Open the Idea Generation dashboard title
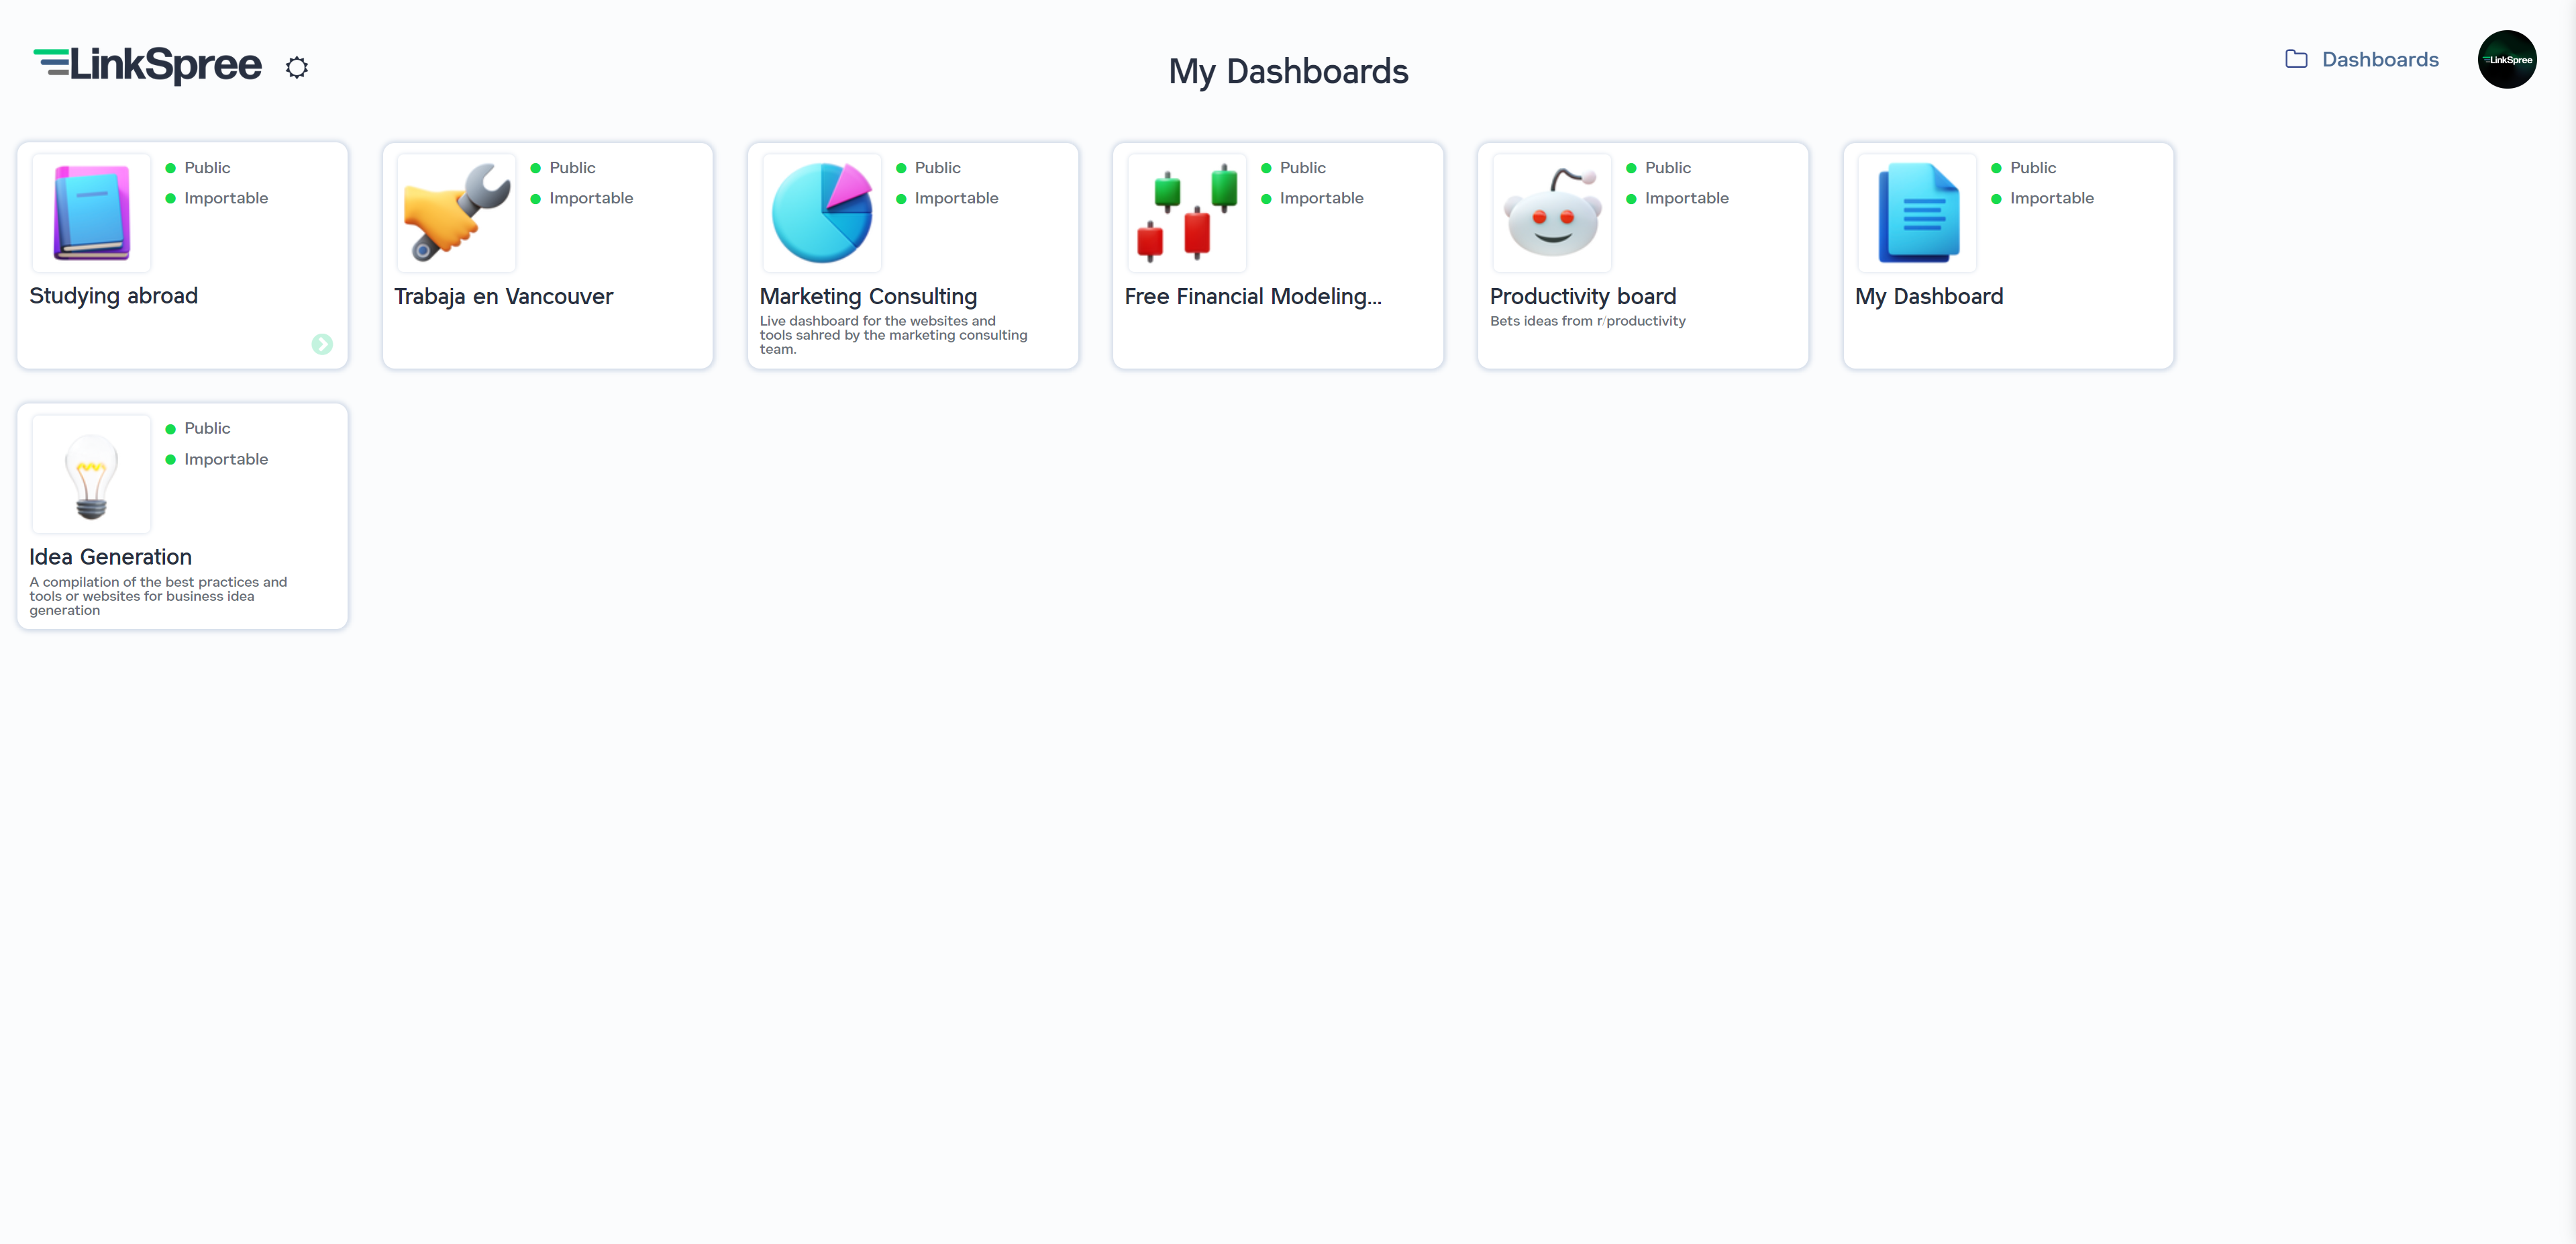 tap(110, 557)
